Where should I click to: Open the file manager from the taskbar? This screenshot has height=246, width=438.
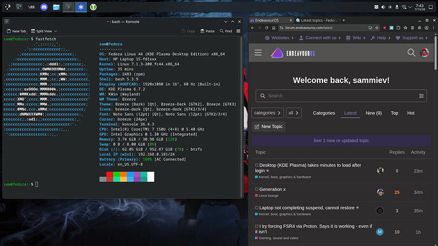coord(56,7)
